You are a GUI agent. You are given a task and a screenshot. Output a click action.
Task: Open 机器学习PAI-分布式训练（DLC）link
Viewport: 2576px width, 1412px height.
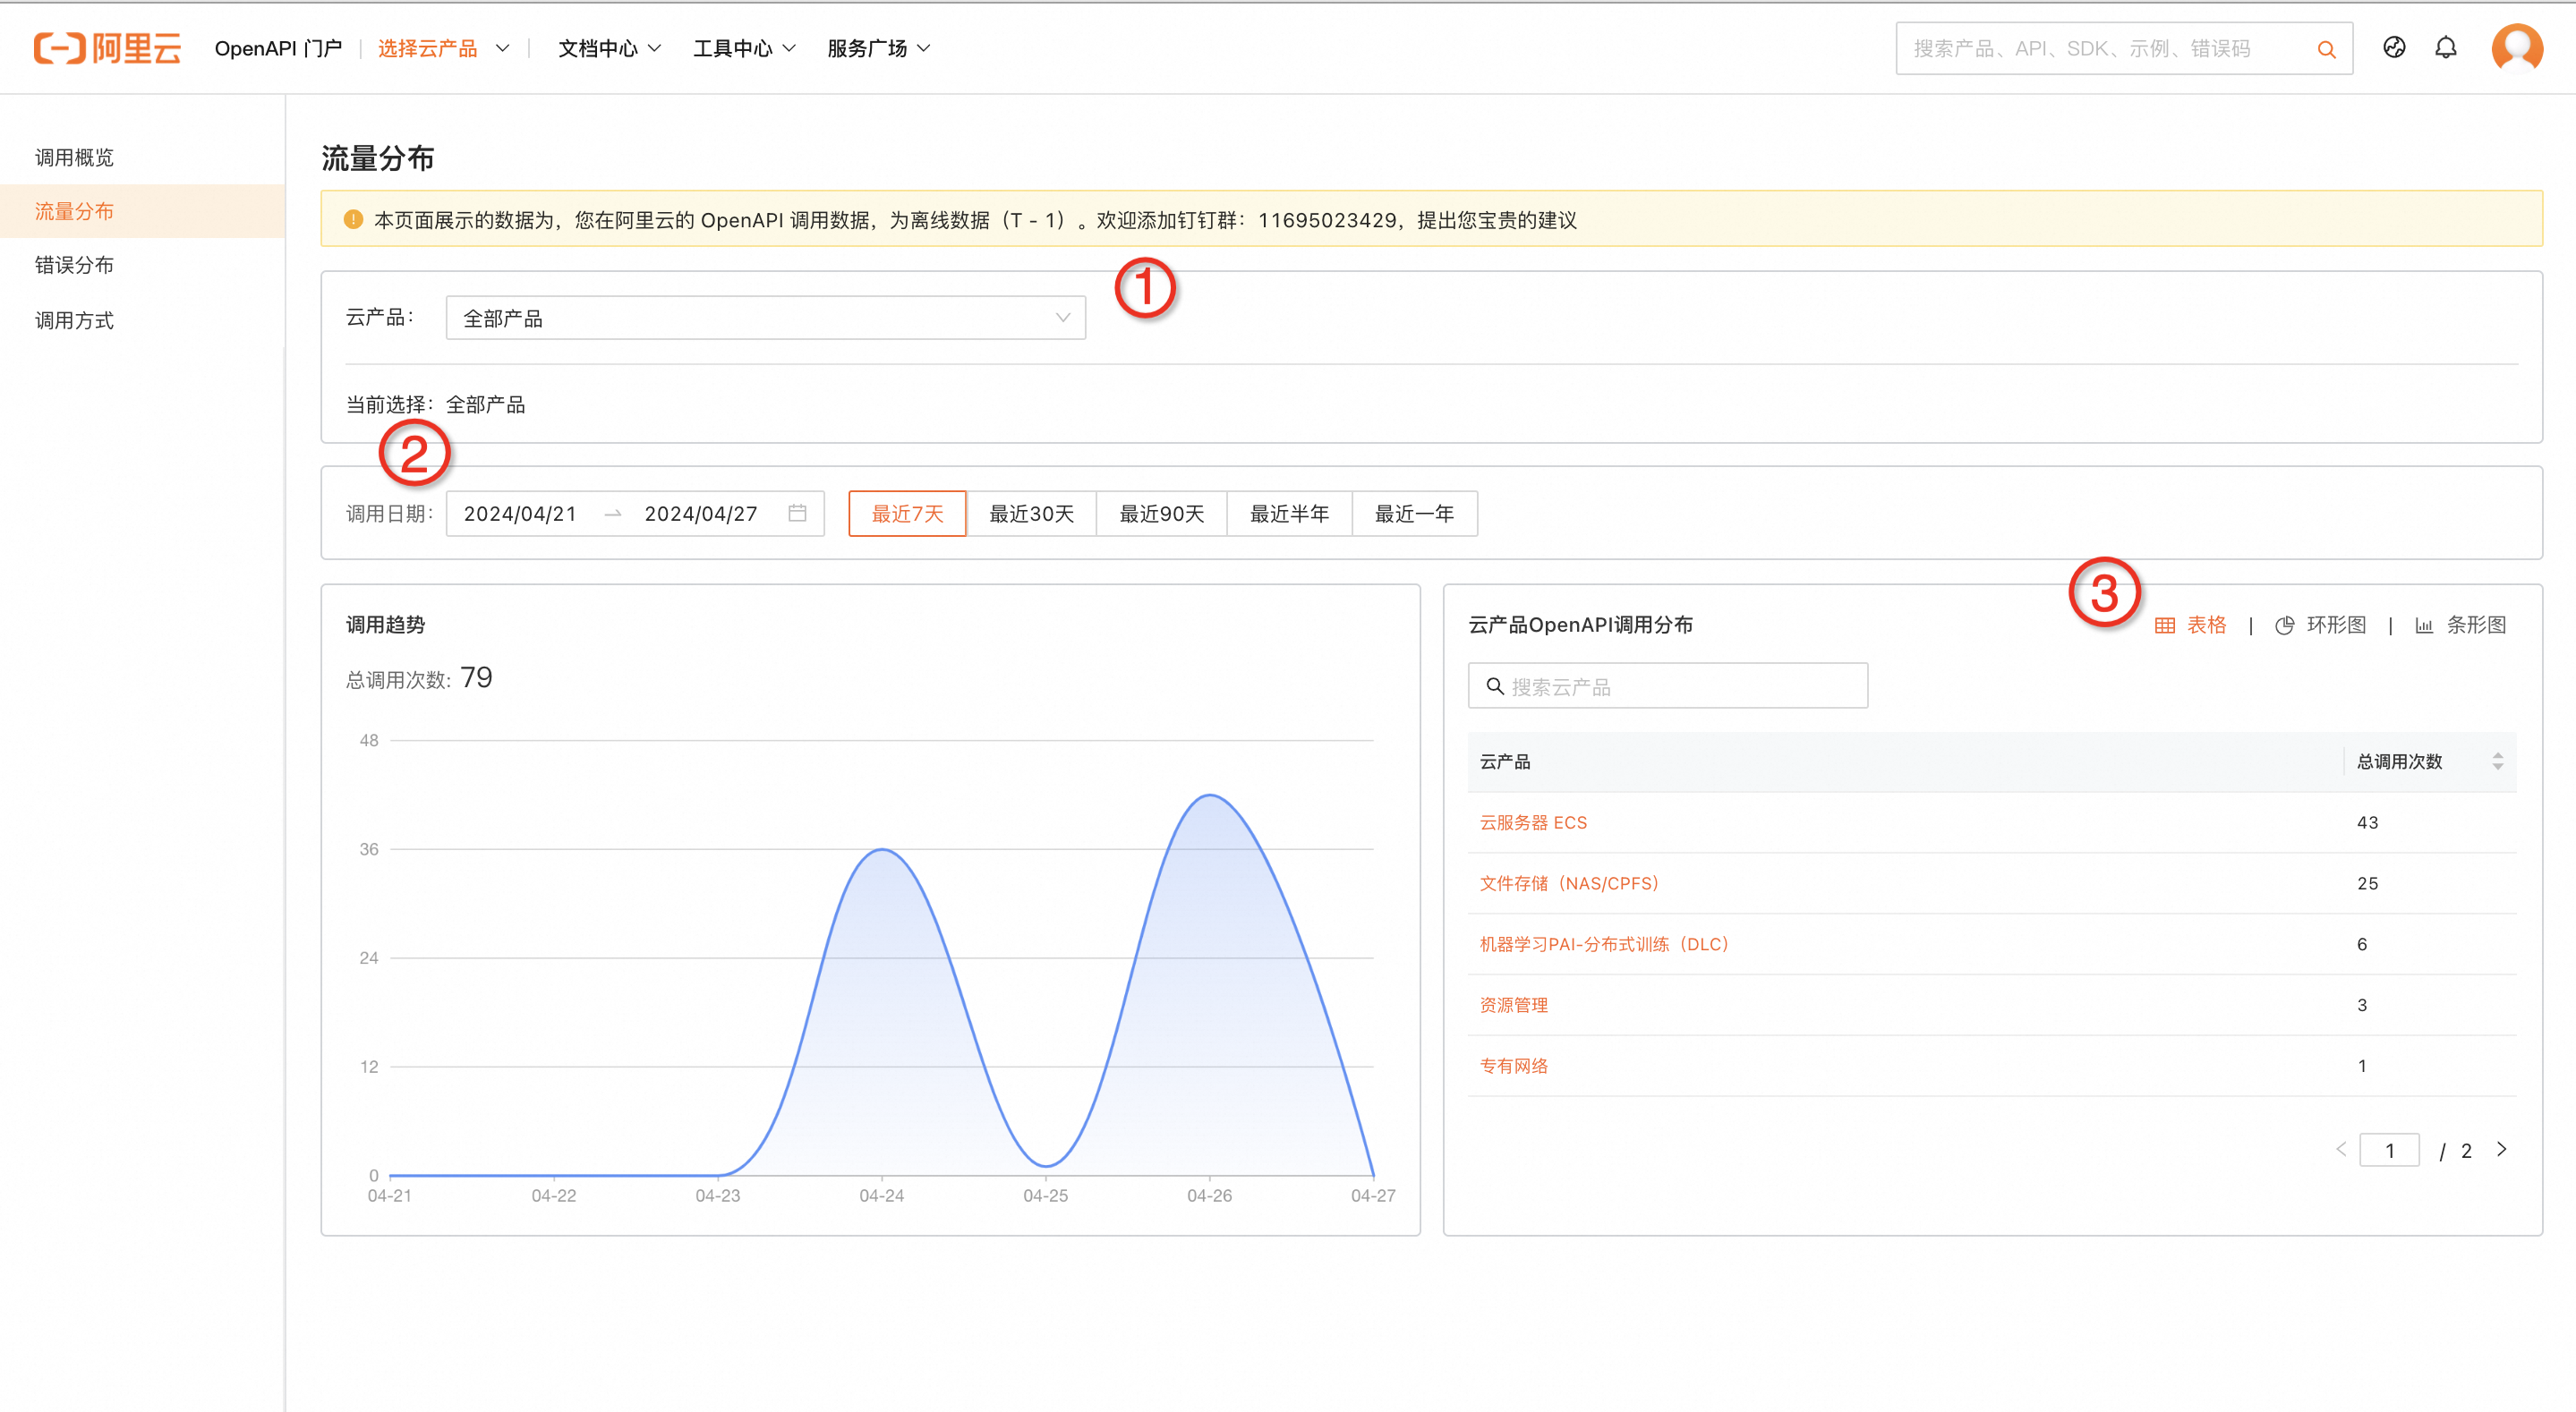pyautogui.click(x=1604, y=944)
